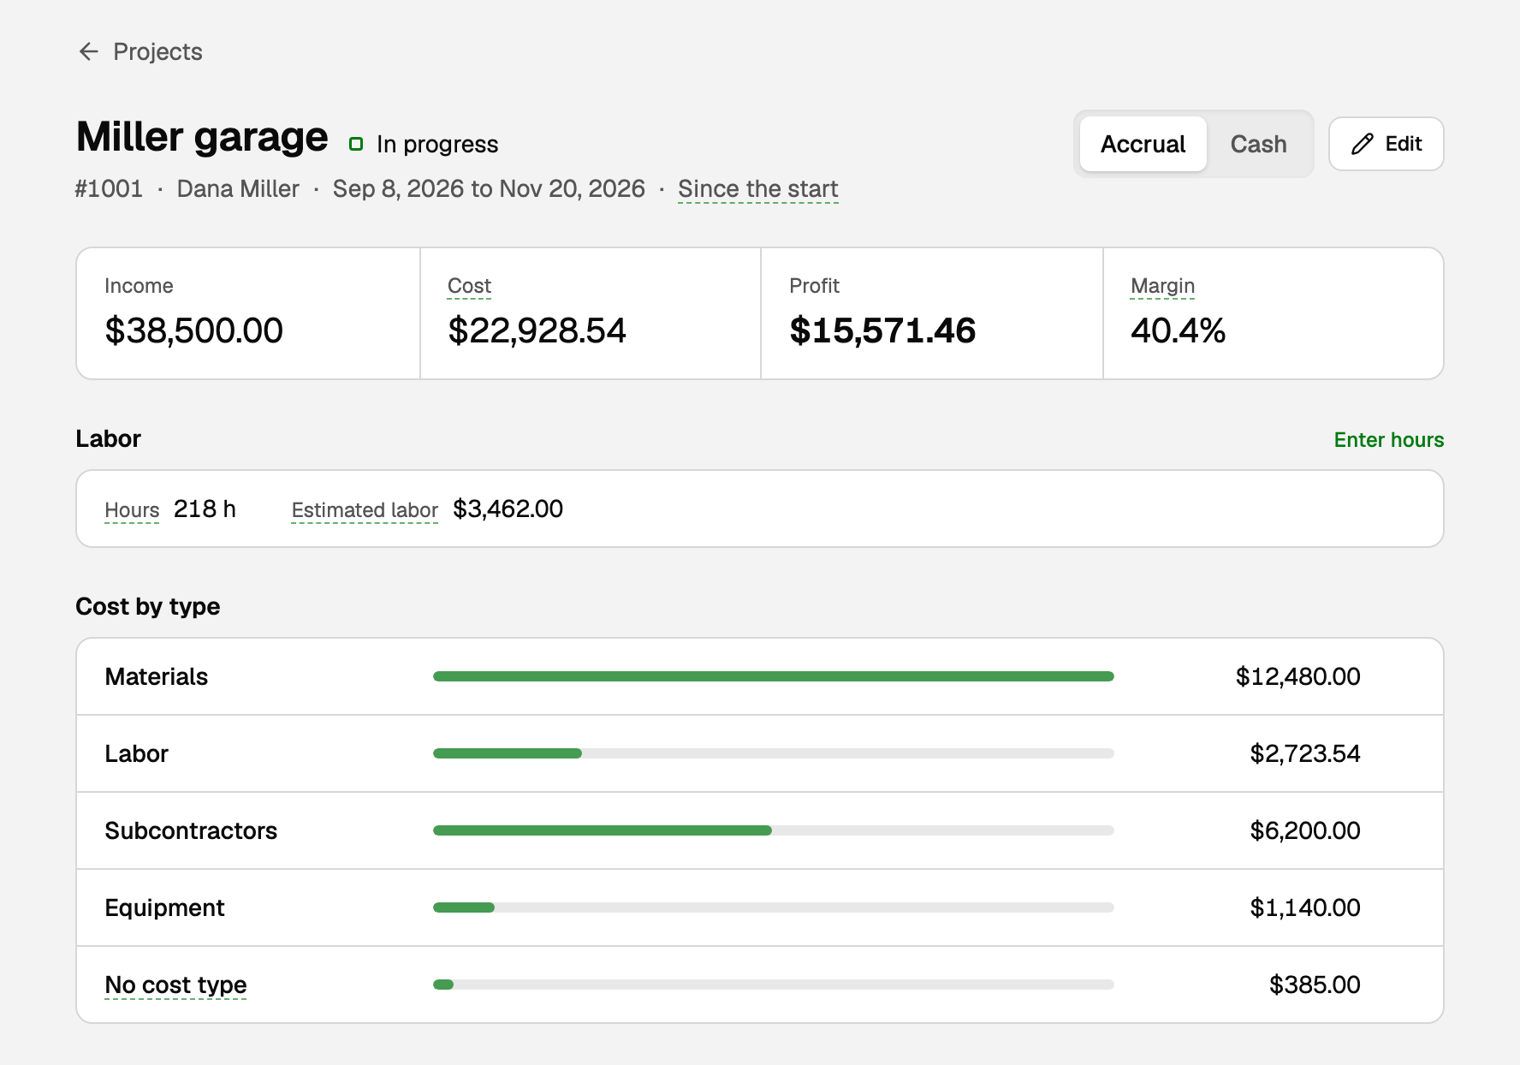Click the Cost label for details

coord(469,286)
